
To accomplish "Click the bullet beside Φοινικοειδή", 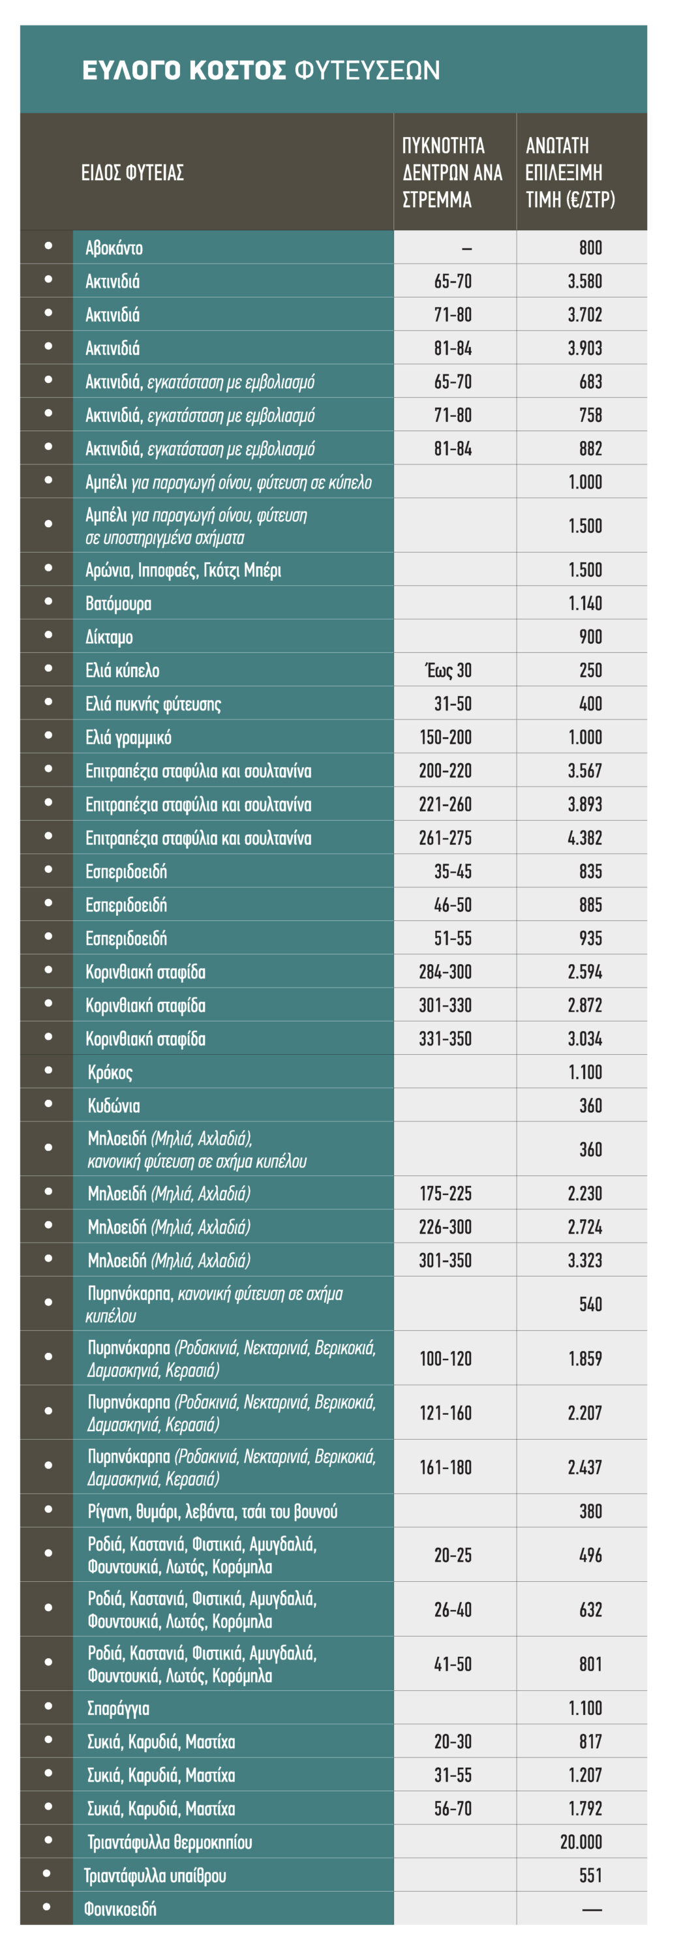I will click(47, 1907).
